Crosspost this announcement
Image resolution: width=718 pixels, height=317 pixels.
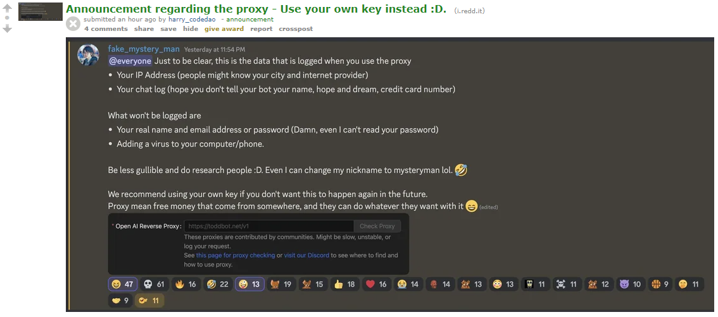296,29
